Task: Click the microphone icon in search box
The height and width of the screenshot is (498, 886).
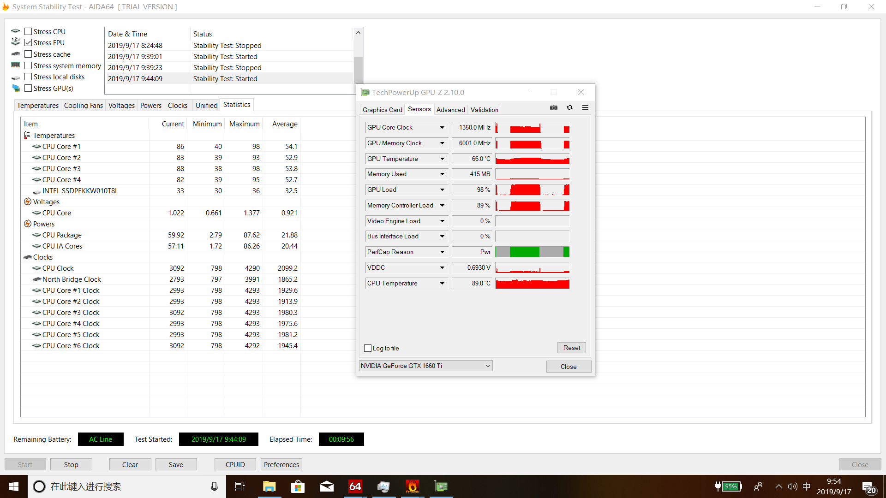Action: point(214,486)
